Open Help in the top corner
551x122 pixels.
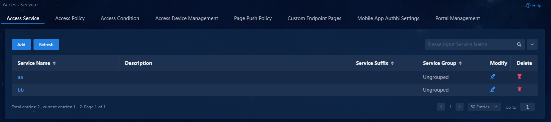533,5
